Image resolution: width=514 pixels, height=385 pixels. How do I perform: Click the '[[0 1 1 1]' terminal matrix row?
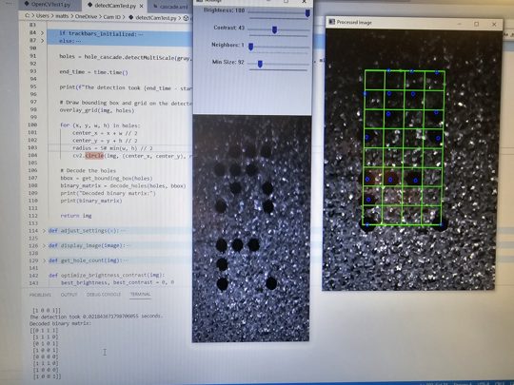tap(45, 330)
